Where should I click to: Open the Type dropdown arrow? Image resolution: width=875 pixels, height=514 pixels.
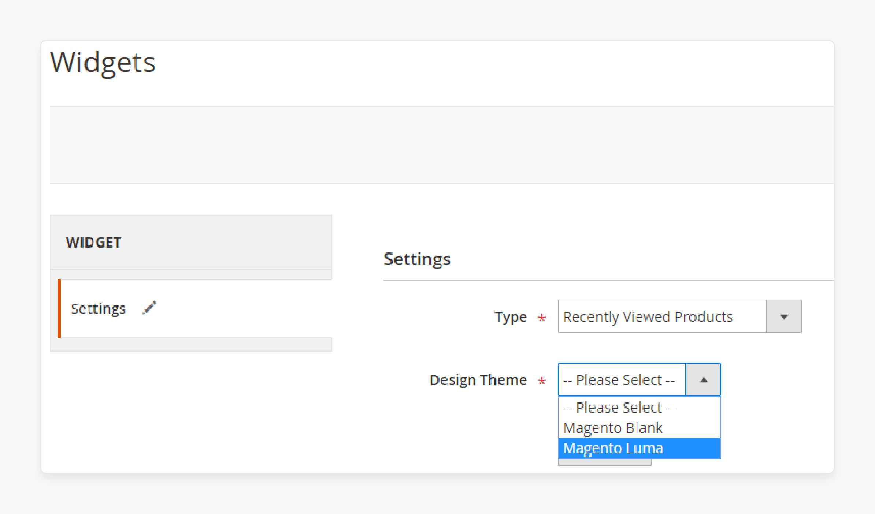(784, 316)
